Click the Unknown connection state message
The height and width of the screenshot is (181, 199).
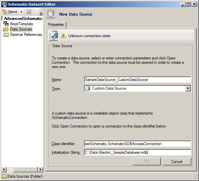pyautogui.click(x=89, y=36)
